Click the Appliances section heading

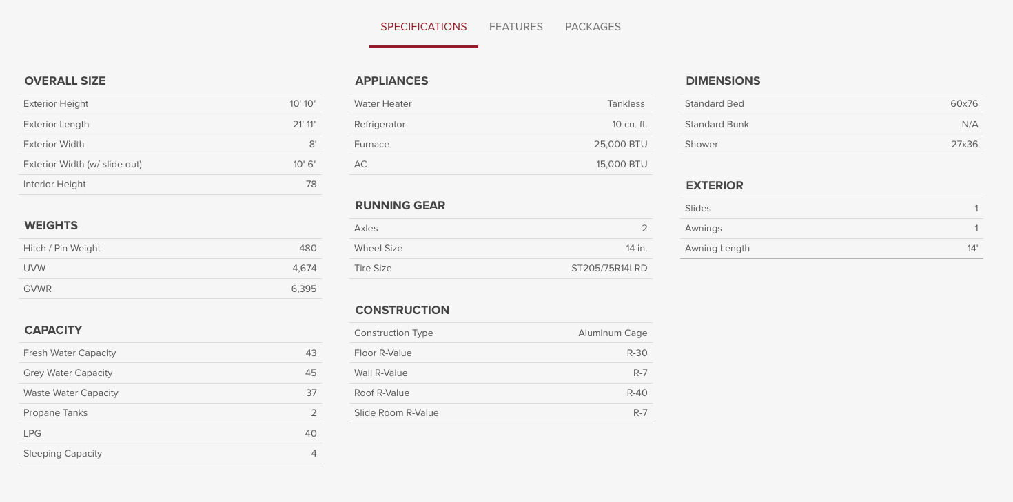[391, 81]
